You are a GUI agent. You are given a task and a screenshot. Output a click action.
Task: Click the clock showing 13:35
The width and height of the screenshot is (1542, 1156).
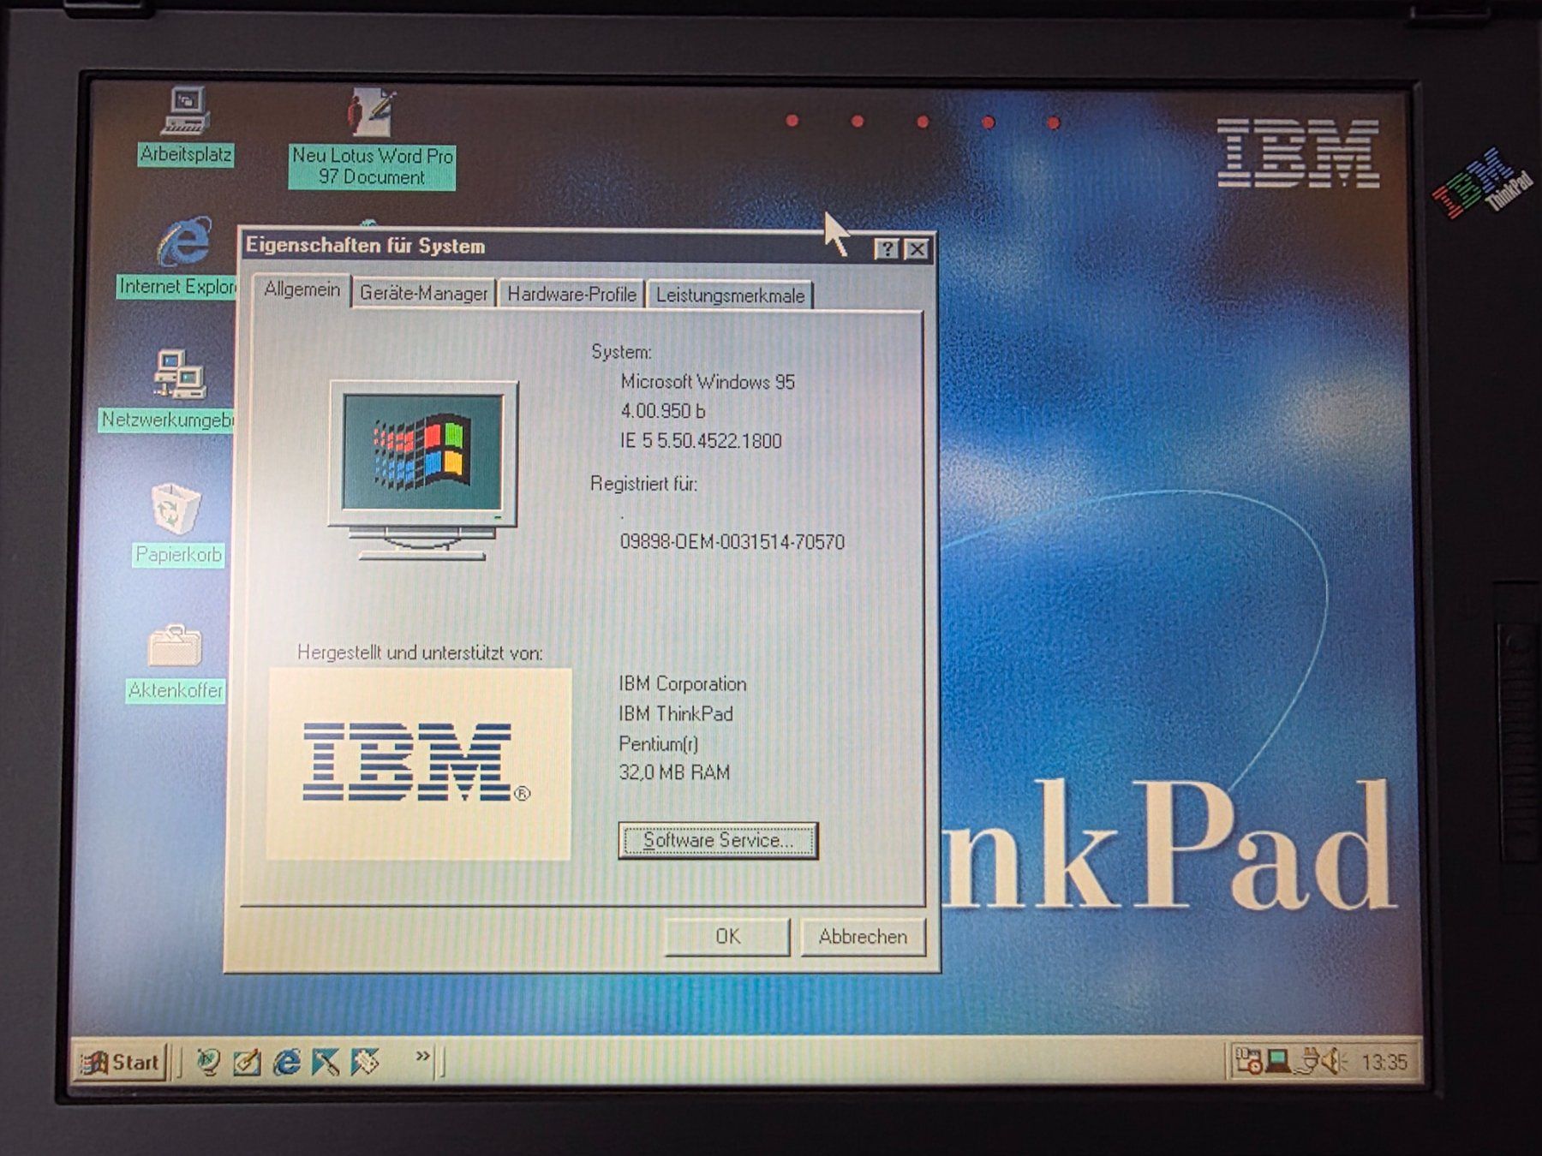click(x=1384, y=1063)
